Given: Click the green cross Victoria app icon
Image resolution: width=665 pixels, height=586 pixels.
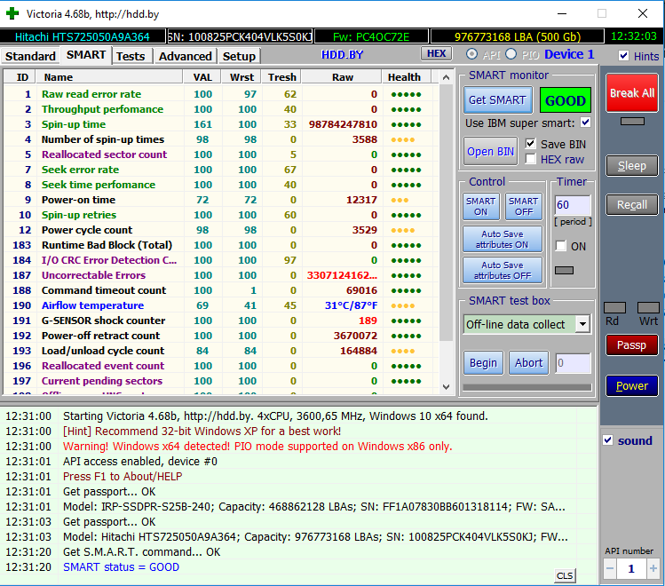Looking at the screenshot, I should (x=12, y=13).
